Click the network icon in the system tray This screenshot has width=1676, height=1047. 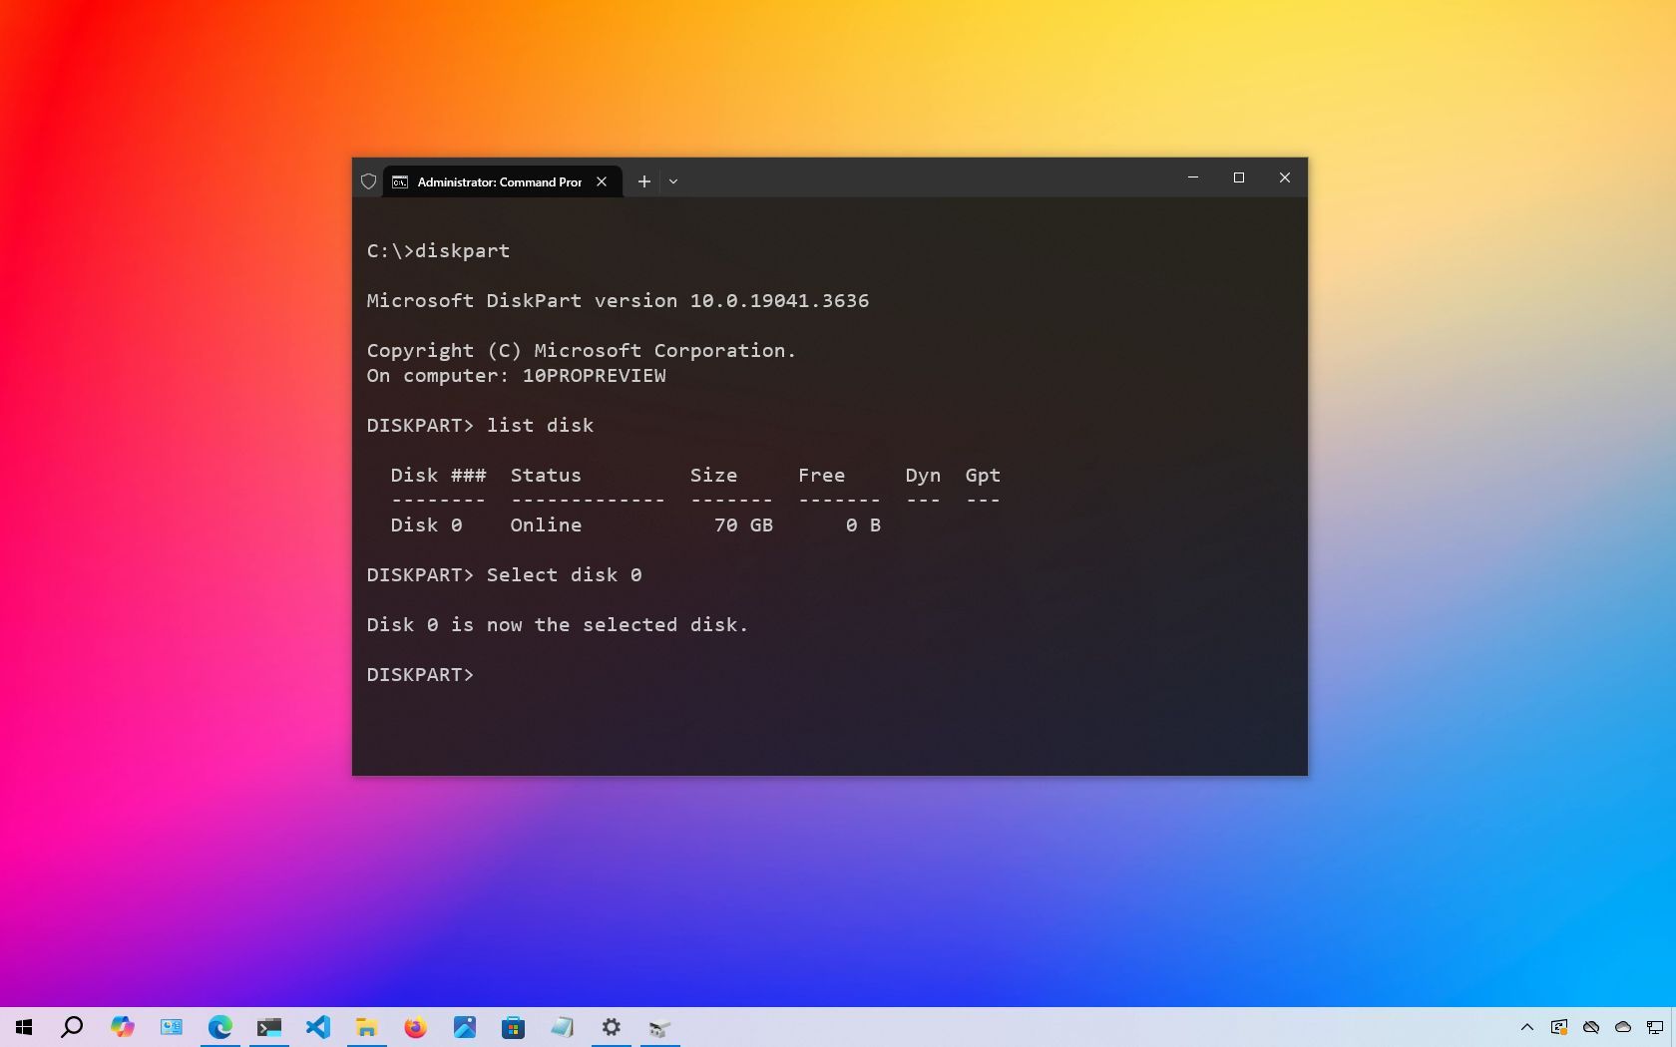1654,1027
